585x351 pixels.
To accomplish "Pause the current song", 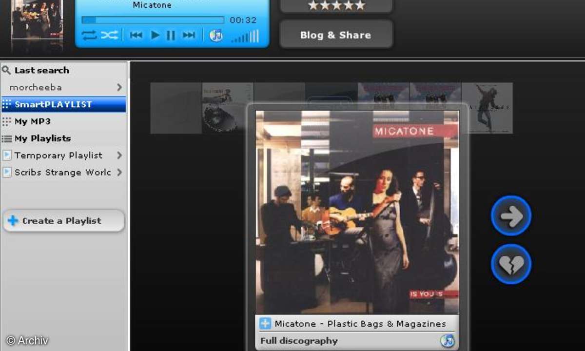I will [x=171, y=35].
